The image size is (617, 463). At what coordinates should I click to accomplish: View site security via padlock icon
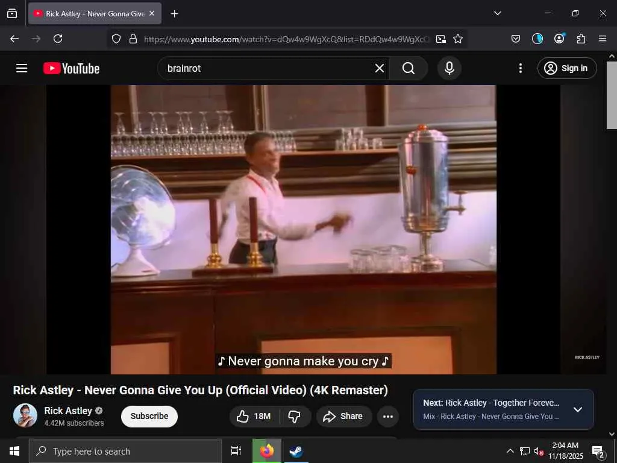133,39
